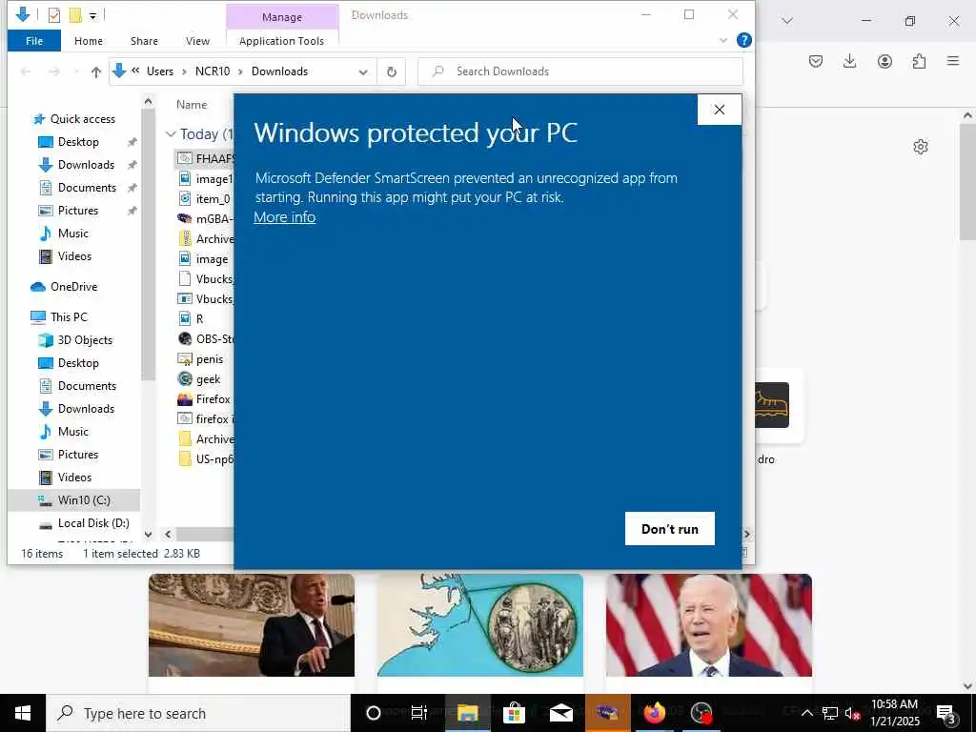The height and width of the screenshot is (732, 976).
Task: Select OneDrive in navigation pane
Action: [73, 287]
